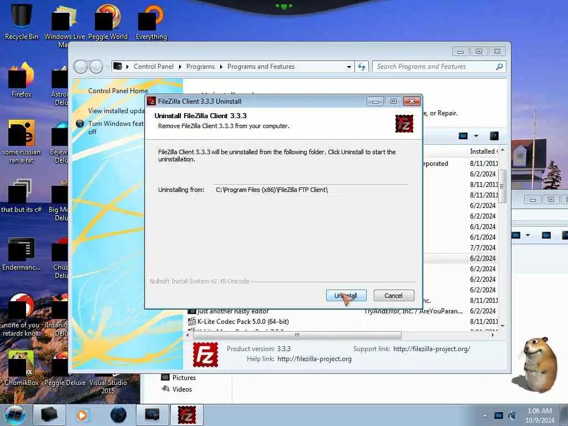Screen dimensions: 568x426
Task: Click Programs breadcrumb segment
Action: 200,67
